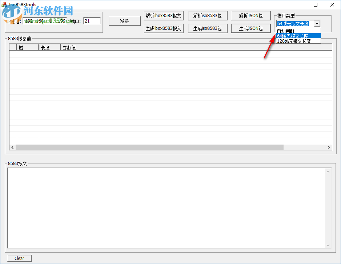Click the Iso8583tools application icon in title bar
This screenshot has height=264, width=341.
click(4, 5)
